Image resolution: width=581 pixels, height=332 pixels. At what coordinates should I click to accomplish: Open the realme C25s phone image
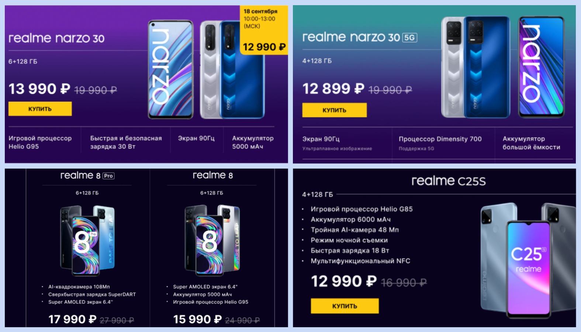(x=528, y=261)
